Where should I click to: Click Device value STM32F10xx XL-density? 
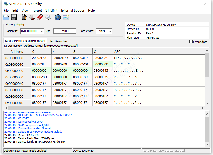click(x=161, y=25)
